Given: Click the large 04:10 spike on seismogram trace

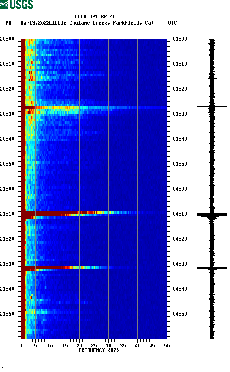Looking at the screenshot, I should click(x=212, y=215).
